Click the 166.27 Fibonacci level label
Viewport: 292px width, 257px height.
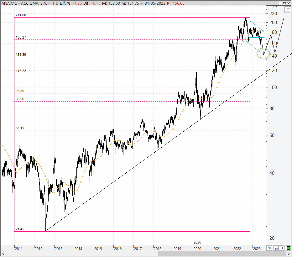click(x=21, y=37)
